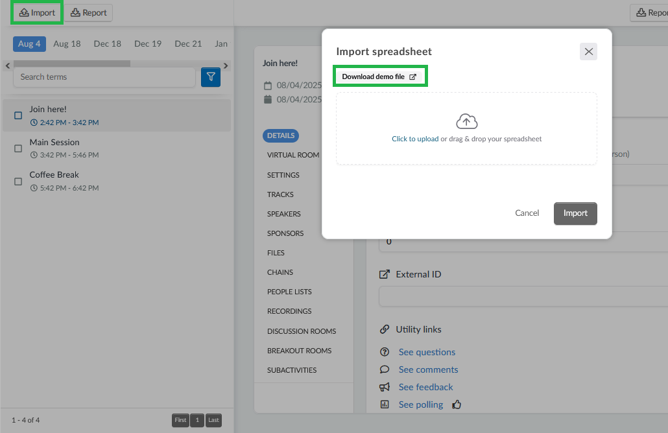Open the See polling link
This screenshot has width=668, height=433.
(420, 404)
